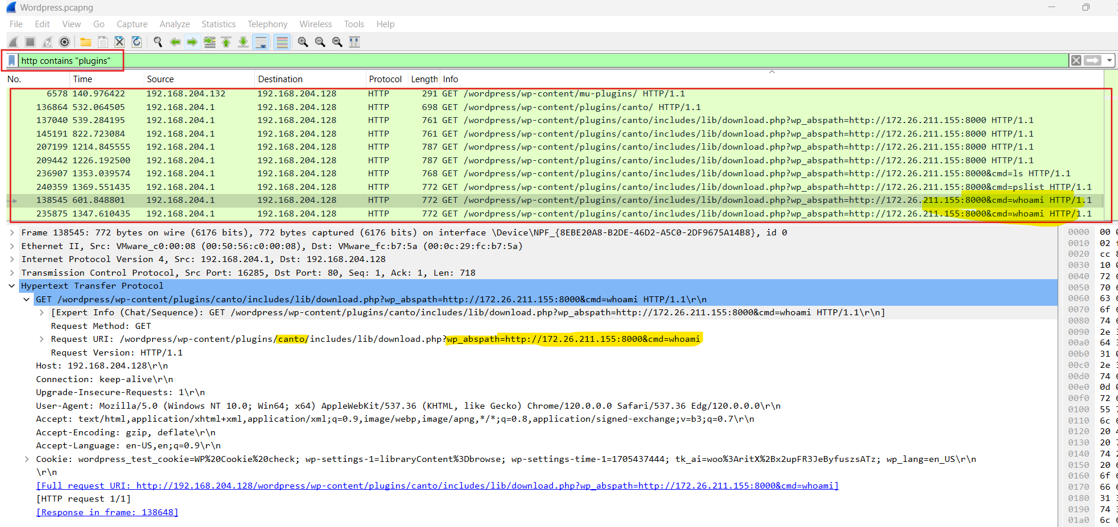Jump to the last packet
Viewport: 1118px width, 527px height.
pos(243,42)
